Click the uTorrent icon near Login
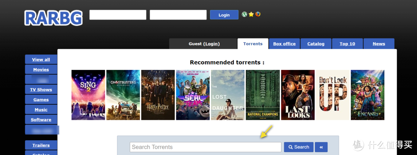The image size is (417, 155). 244,14
